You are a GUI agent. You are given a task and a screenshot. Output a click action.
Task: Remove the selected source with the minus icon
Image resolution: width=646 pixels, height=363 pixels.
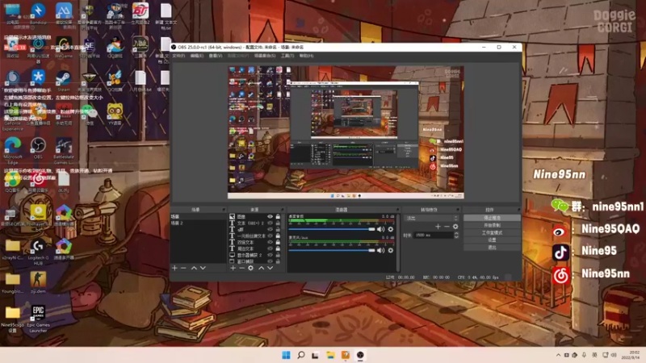pos(241,268)
